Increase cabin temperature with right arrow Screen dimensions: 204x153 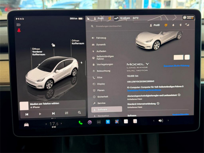tap(61, 123)
